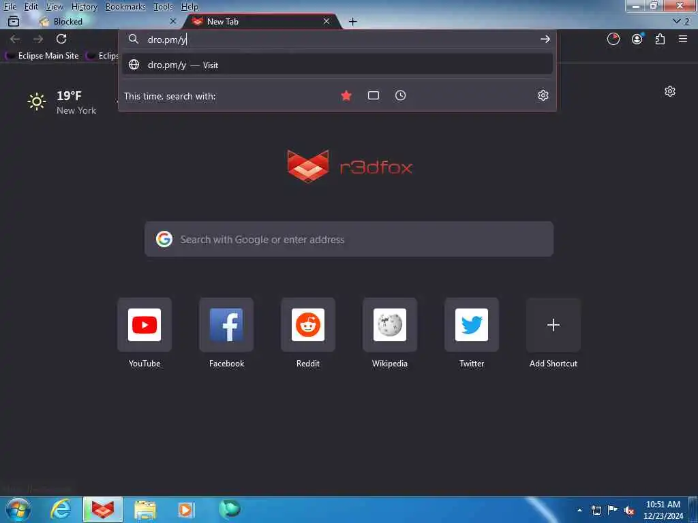Click the Google logo in search box
The width and height of the screenshot is (698, 523).
click(164, 239)
